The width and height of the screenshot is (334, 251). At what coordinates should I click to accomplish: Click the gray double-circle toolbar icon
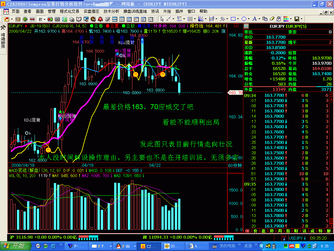[57, 19]
